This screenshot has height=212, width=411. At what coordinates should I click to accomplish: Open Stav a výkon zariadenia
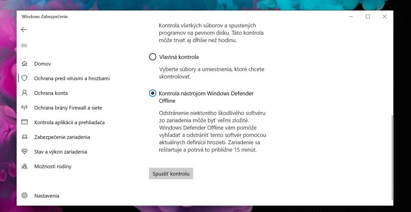pos(61,151)
